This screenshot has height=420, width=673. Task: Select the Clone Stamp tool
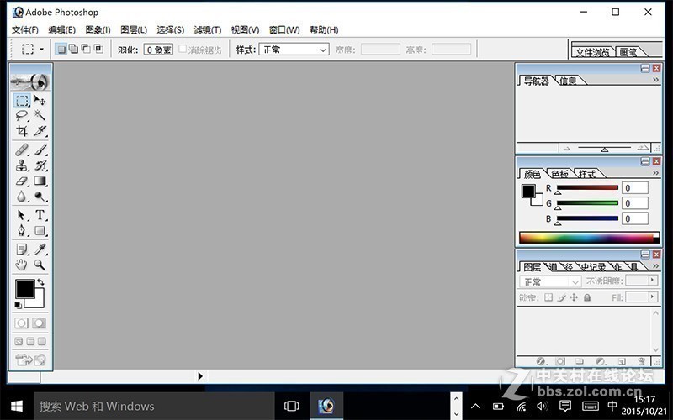tap(22, 165)
